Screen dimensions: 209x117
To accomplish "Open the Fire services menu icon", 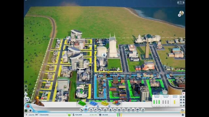I will click(115, 110).
